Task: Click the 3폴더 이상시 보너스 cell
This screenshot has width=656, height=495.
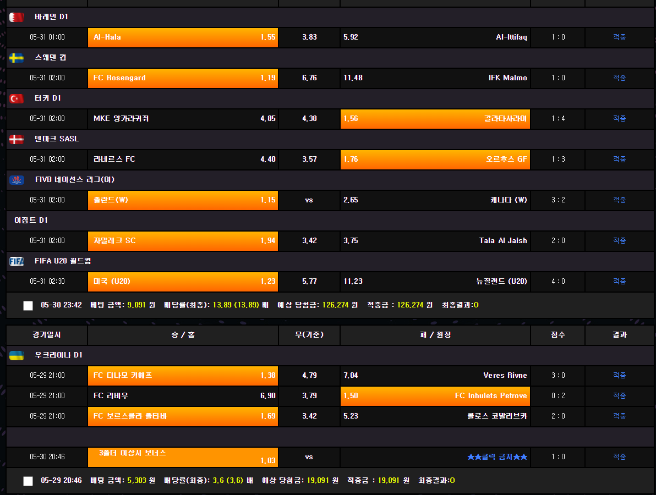Action: [183, 457]
